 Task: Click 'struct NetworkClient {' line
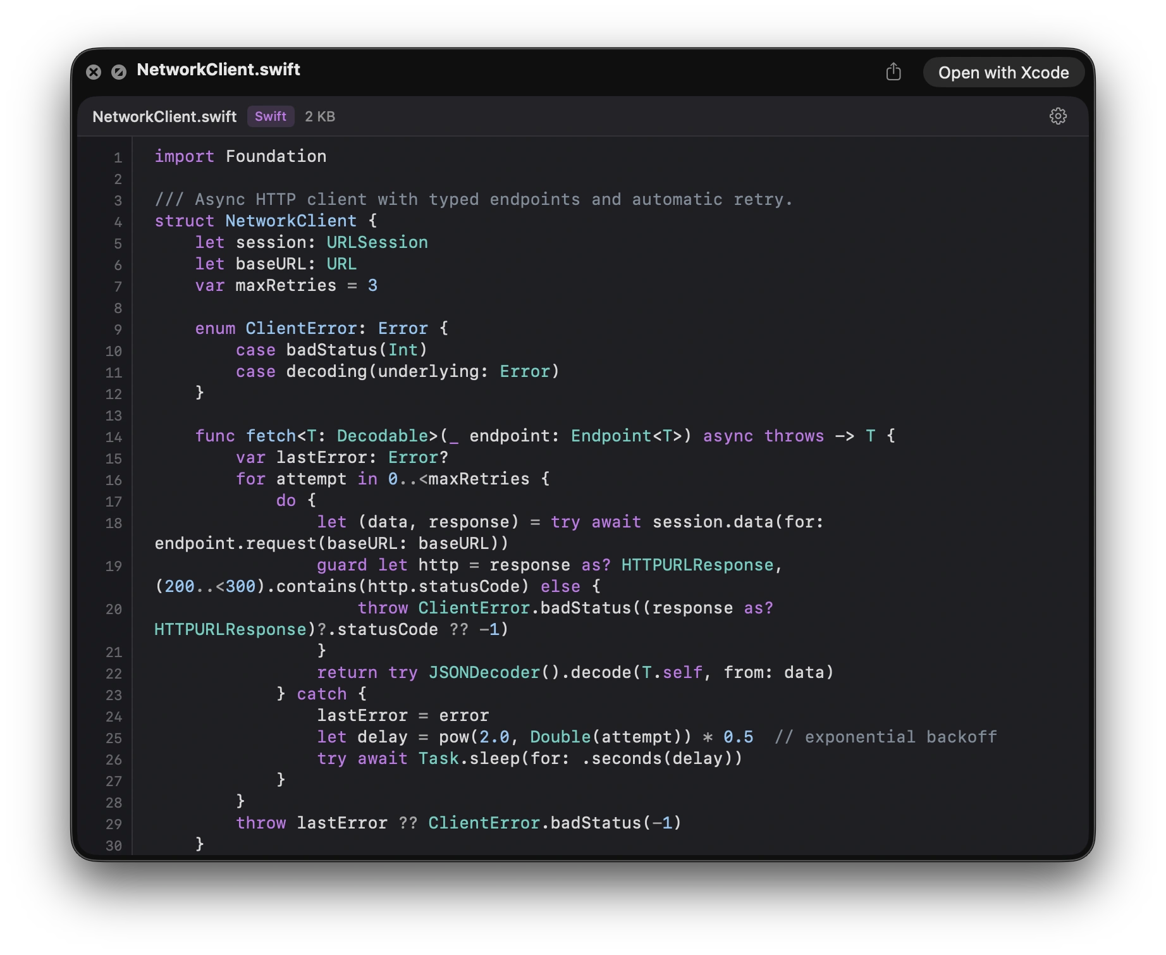pyautogui.click(x=266, y=221)
